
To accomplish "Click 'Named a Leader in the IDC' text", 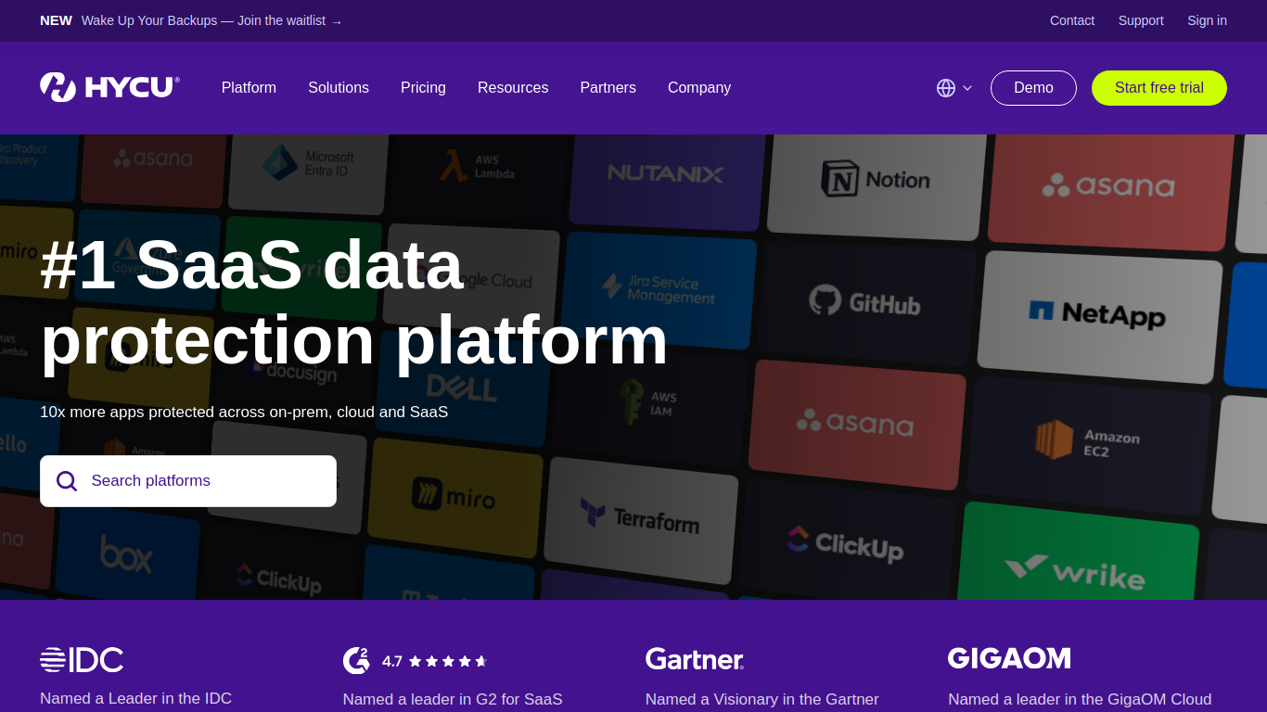I will pyautogui.click(x=135, y=699).
